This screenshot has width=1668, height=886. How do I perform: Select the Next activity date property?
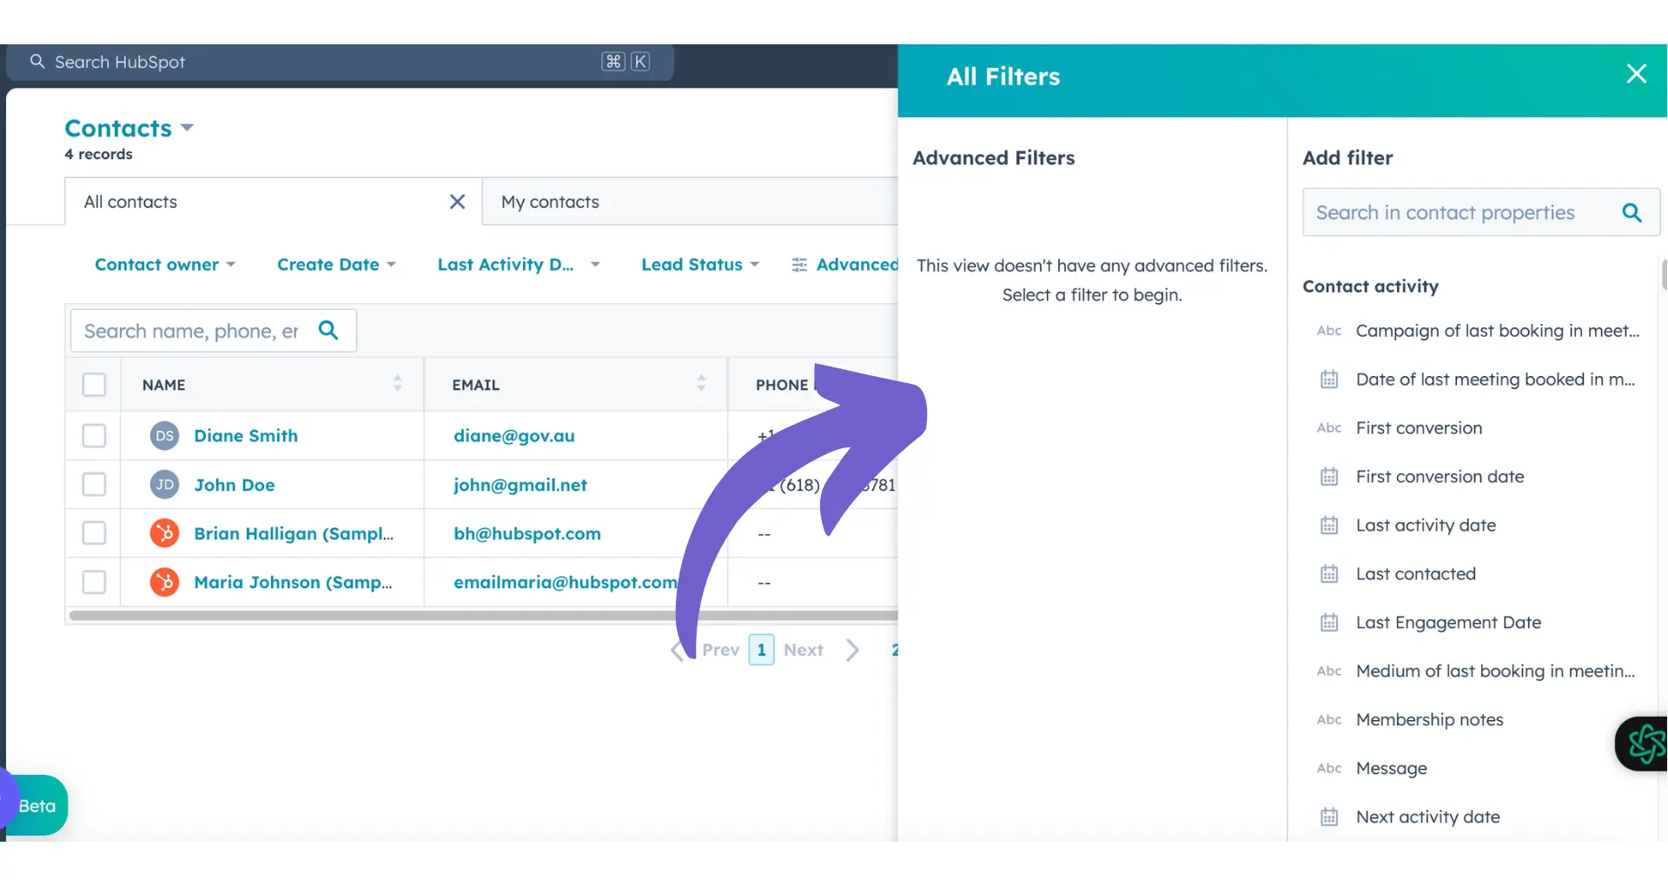(x=1428, y=817)
